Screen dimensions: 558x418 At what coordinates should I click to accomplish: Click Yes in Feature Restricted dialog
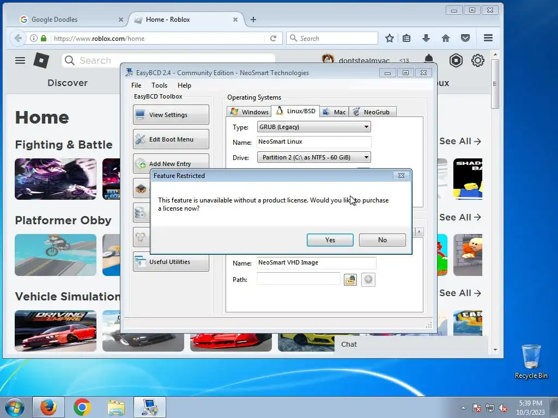tap(330, 240)
